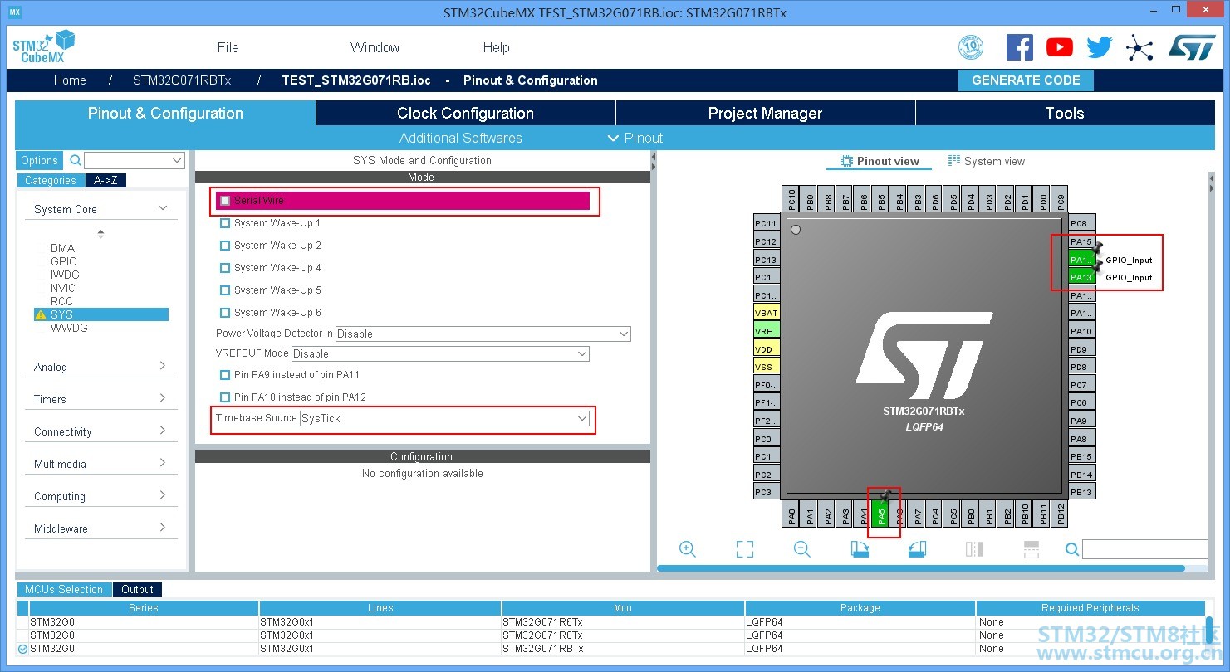The image size is (1230, 672).
Task: Expand the Analog category
Action: click(x=163, y=366)
